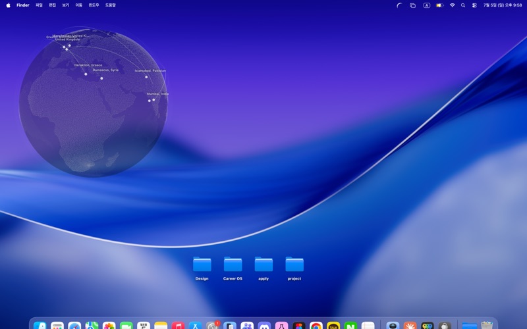
Task: Open the Photos app in Dock
Action: [109, 325]
